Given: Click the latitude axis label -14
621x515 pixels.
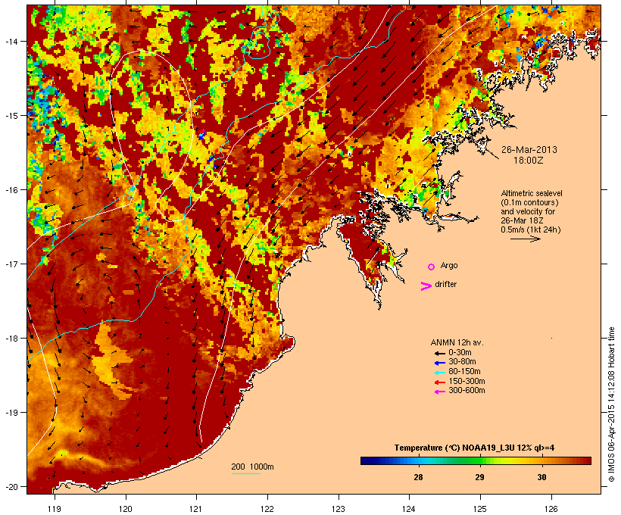Looking at the screenshot, I should click(11, 41).
